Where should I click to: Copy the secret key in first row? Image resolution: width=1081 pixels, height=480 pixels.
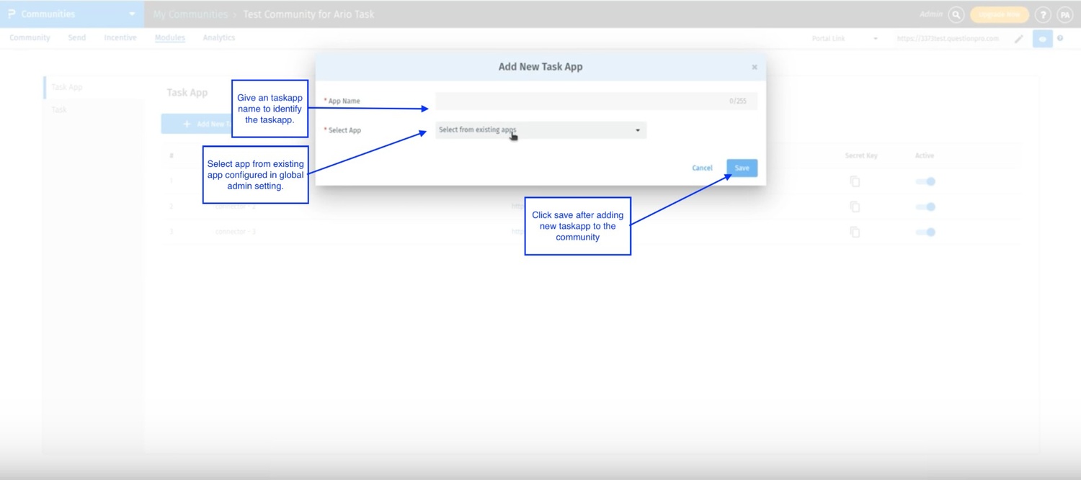coord(855,181)
